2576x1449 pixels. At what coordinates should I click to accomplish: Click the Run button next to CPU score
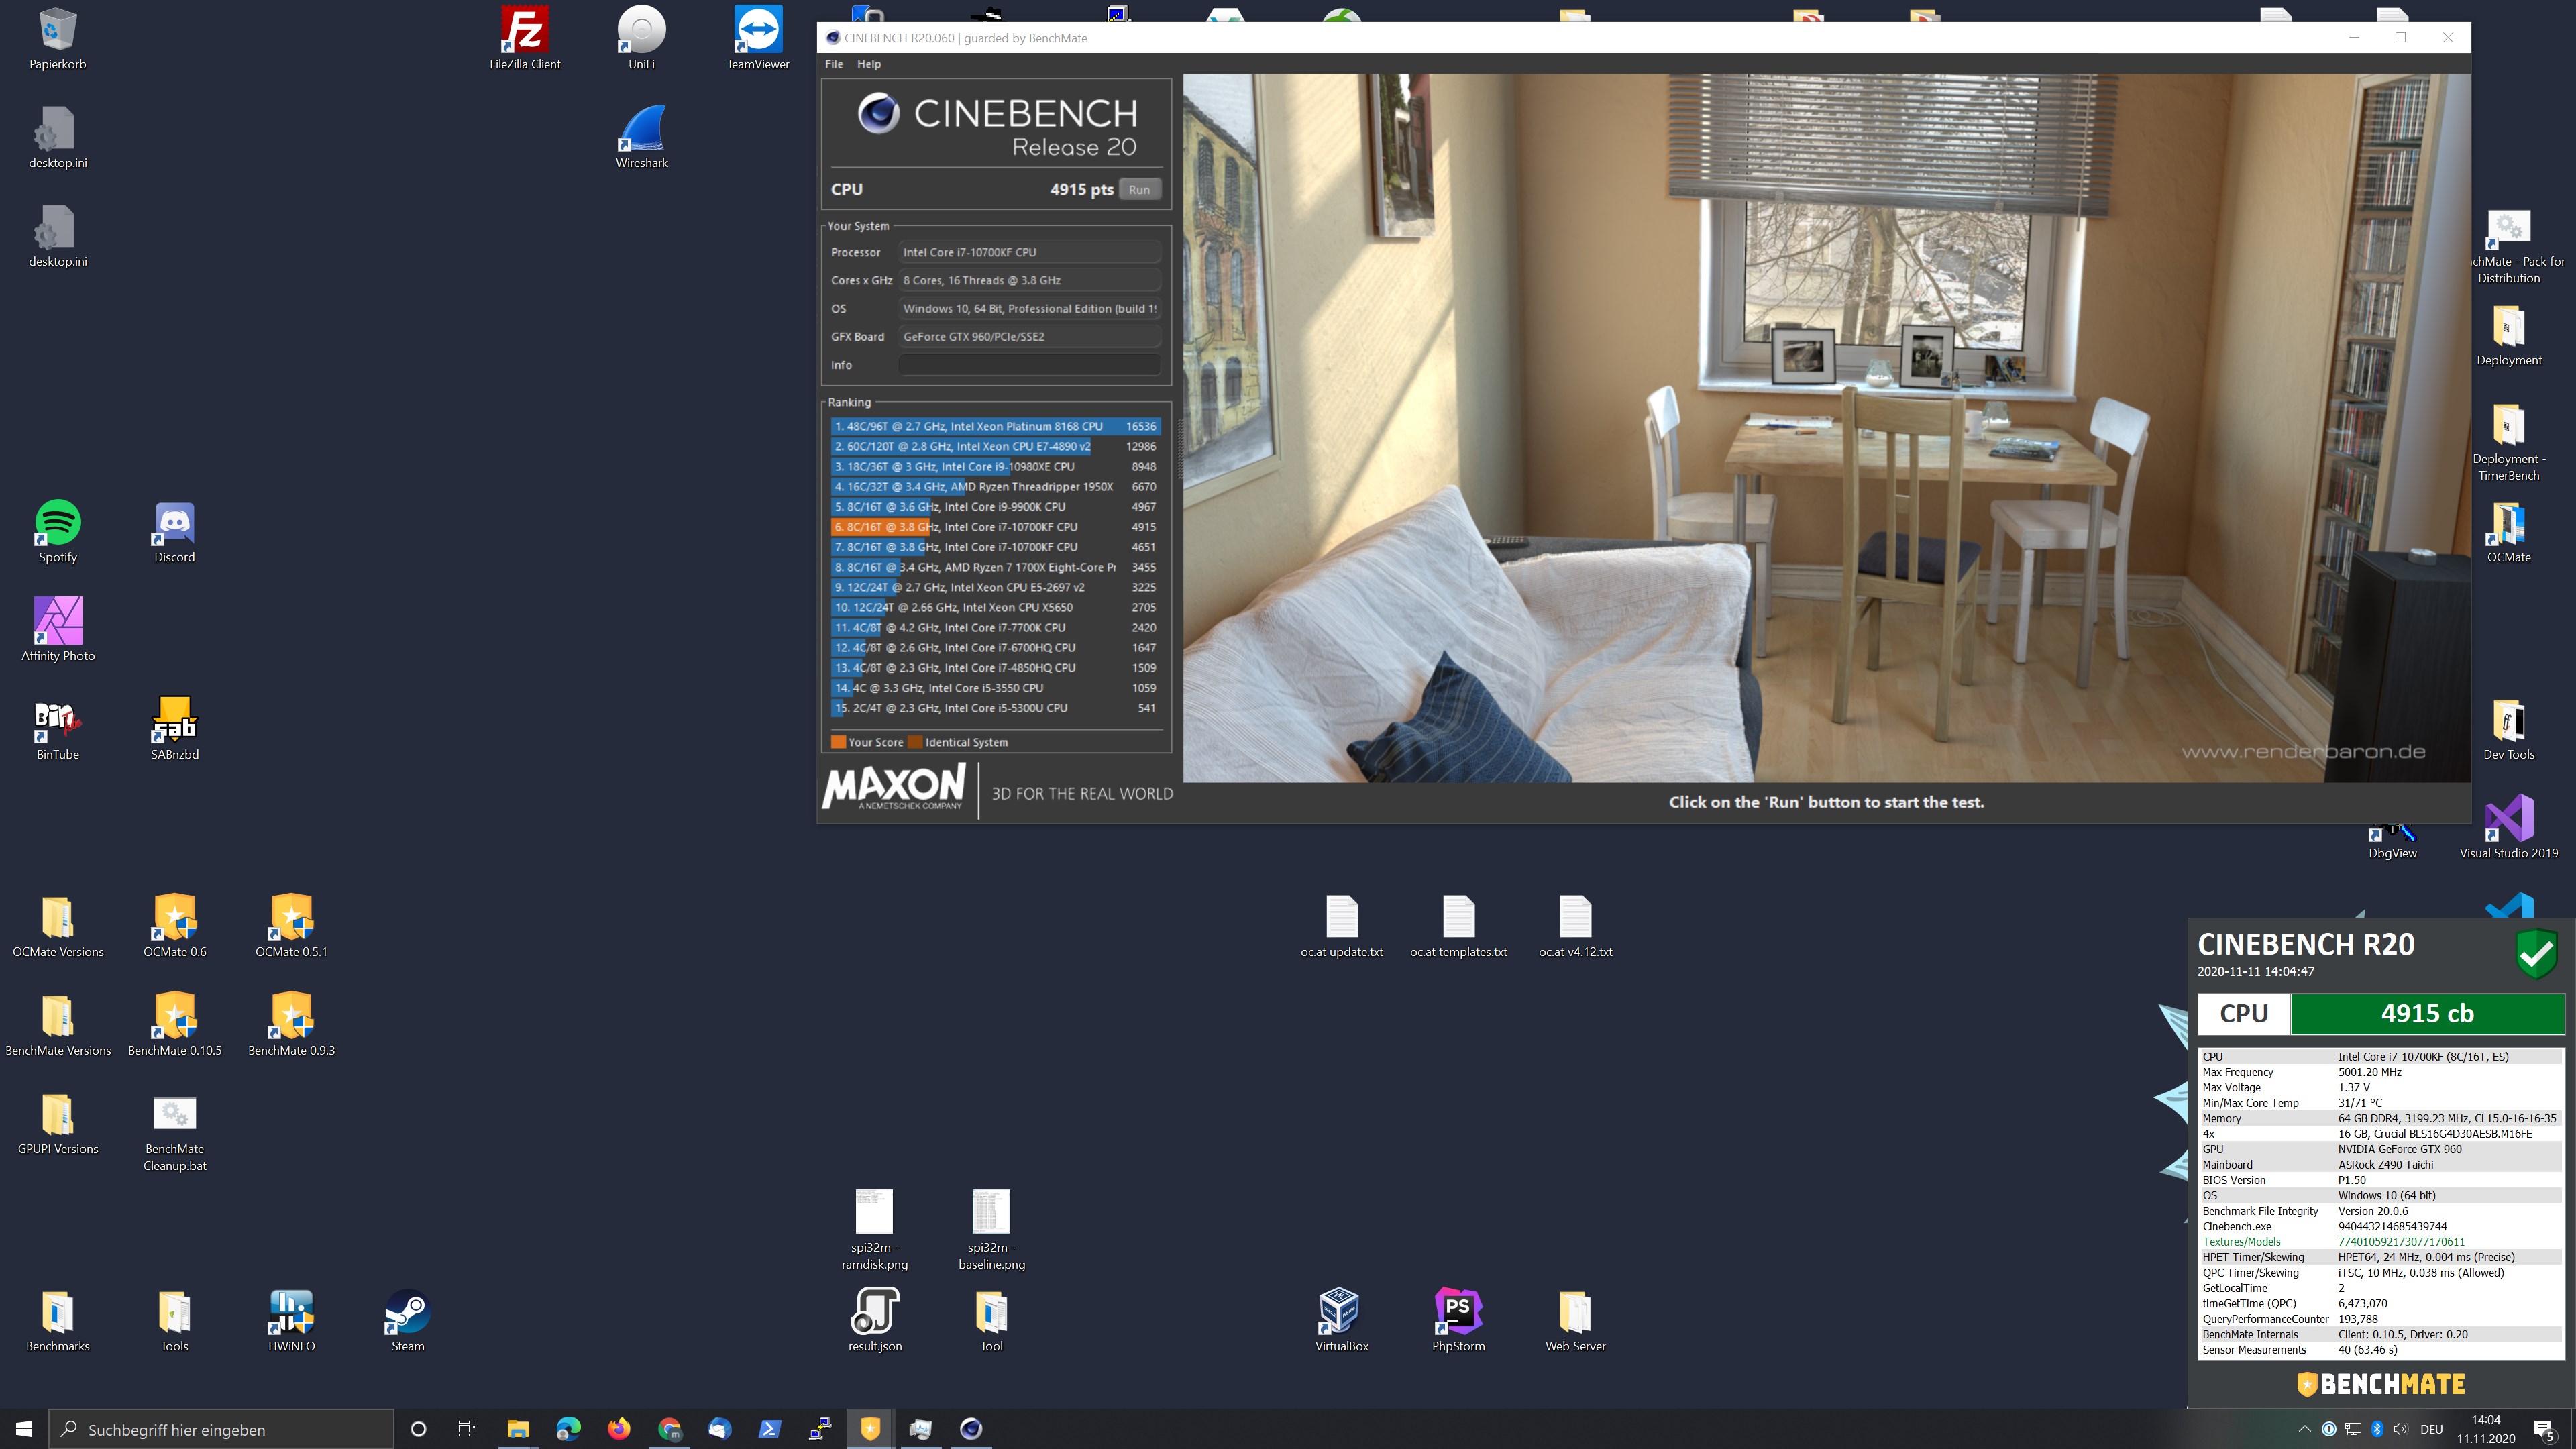point(1139,189)
